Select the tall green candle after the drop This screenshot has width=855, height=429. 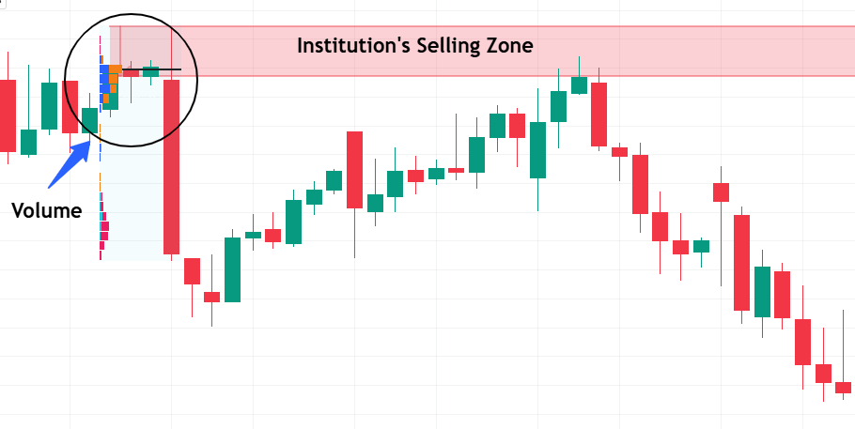tap(232, 269)
